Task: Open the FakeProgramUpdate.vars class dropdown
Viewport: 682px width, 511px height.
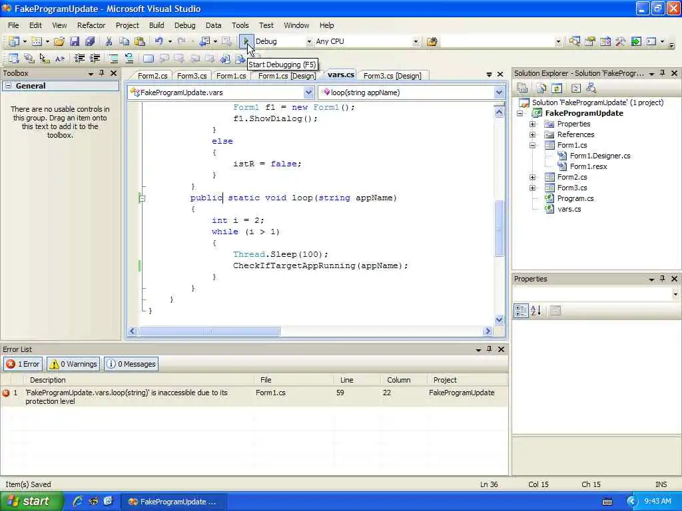Action: pyautogui.click(x=308, y=92)
